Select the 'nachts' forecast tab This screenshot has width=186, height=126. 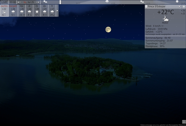[x=4, y=11]
